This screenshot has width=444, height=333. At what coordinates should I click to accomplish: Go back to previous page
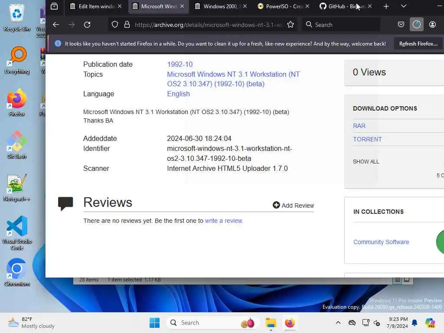coord(56,25)
